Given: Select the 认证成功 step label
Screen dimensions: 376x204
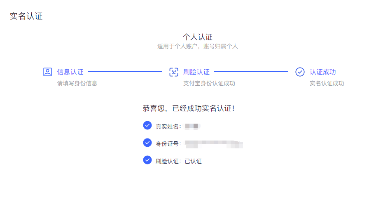Looking at the screenshot, I should pos(322,72).
